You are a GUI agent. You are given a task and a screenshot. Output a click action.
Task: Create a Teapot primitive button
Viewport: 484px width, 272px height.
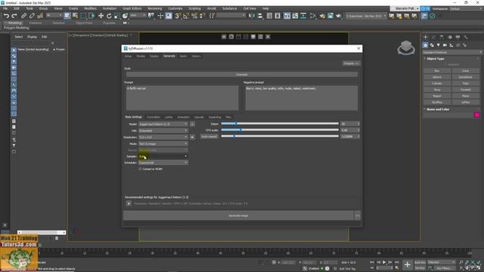(x=437, y=96)
